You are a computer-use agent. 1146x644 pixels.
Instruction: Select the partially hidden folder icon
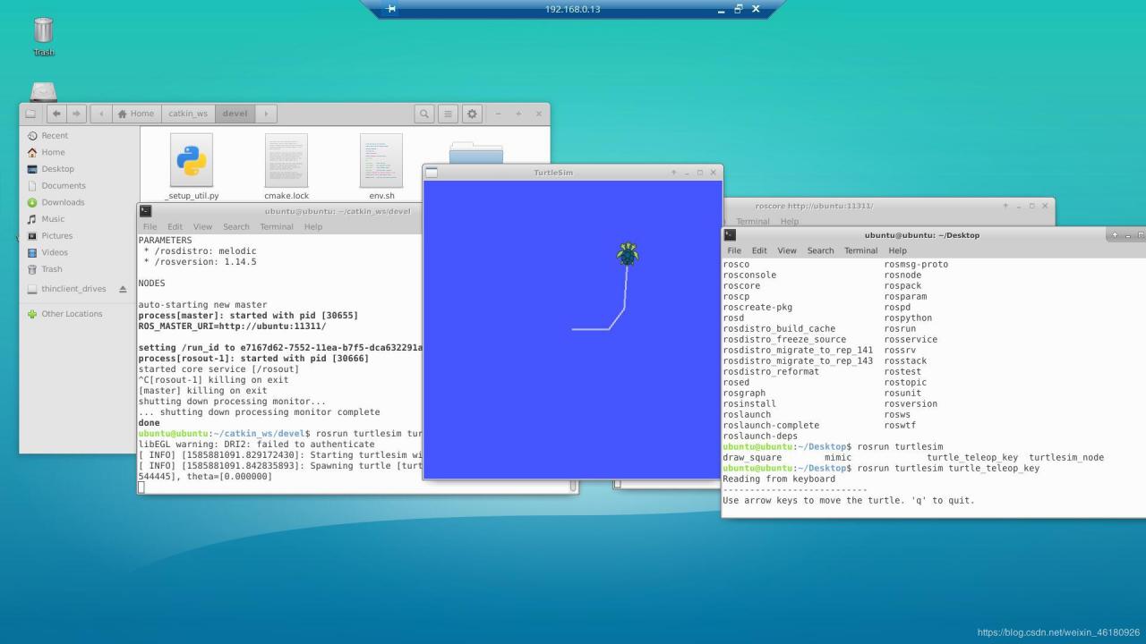tap(476, 152)
